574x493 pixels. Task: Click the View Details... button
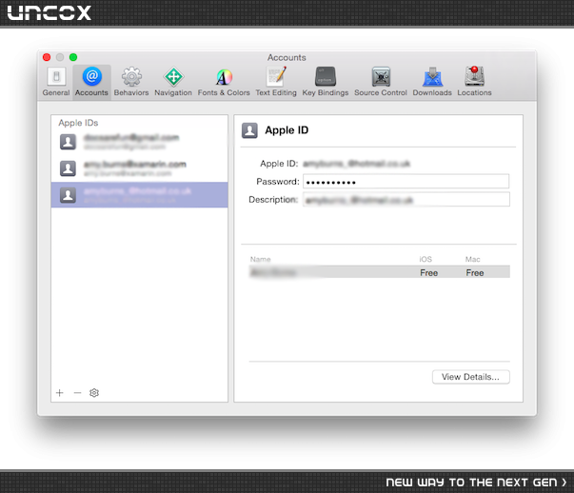[471, 377]
